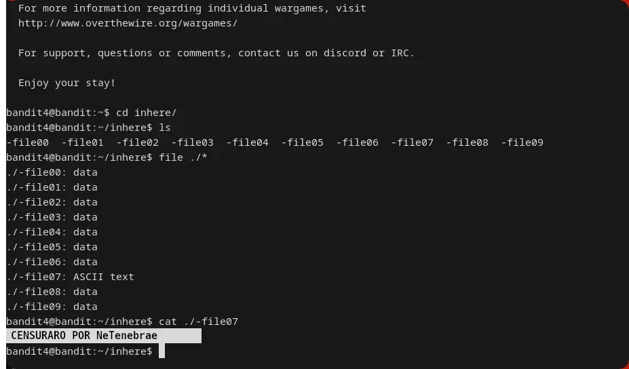The height and width of the screenshot is (369, 629).
Task: Click -file00 in the ls output
Action: (x=27, y=142)
